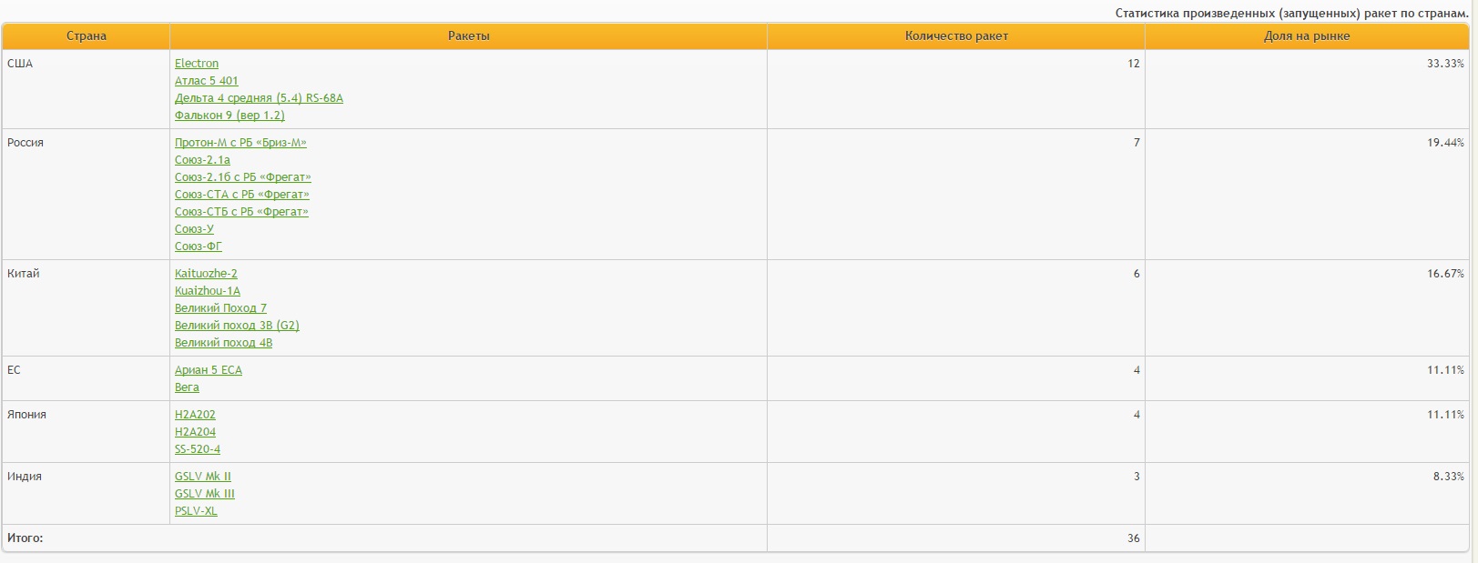Open the Electron rocket link
Image resolution: width=1478 pixels, height=563 pixels.
pyautogui.click(x=197, y=64)
